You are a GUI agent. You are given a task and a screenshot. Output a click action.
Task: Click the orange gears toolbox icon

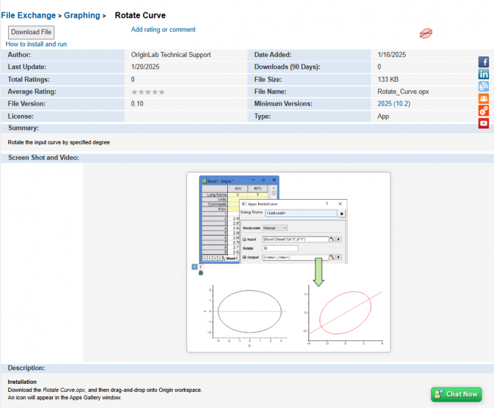pyautogui.click(x=484, y=111)
